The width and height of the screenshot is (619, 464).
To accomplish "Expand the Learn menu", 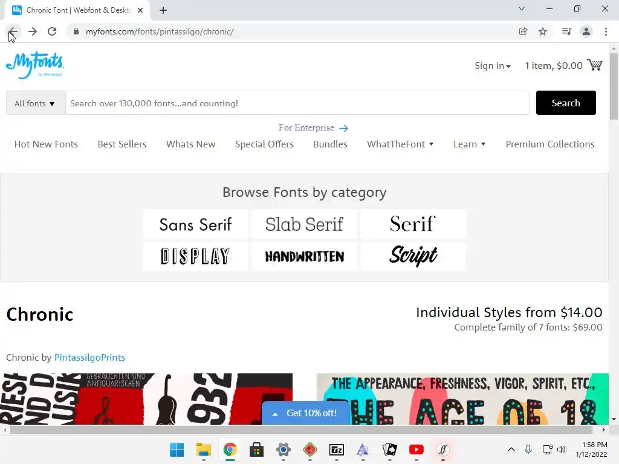I will (x=469, y=144).
